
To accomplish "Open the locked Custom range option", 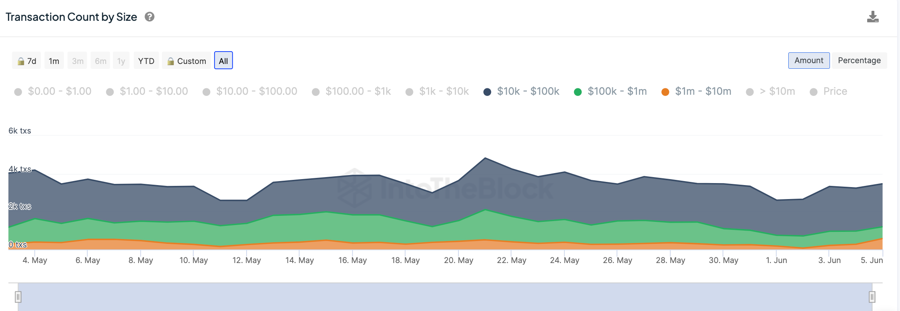I will tap(187, 61).
